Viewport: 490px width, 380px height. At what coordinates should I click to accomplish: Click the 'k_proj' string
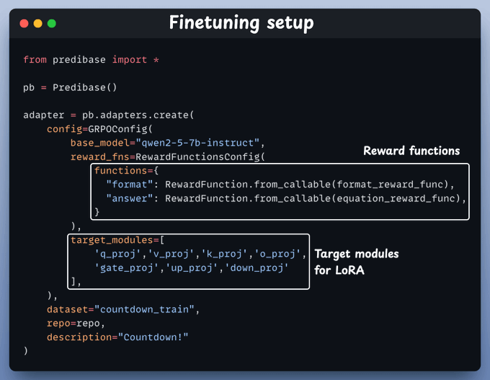(224, 254)
